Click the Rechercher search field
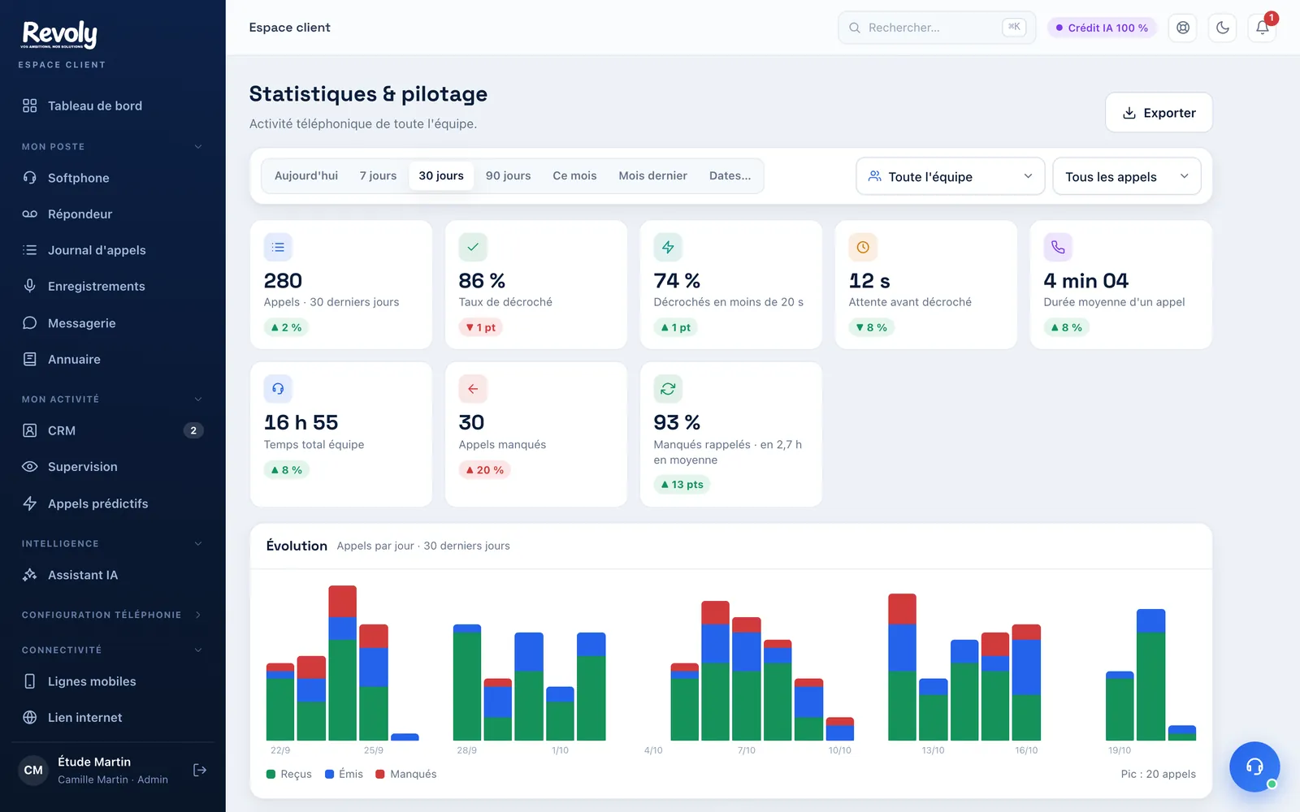This screenshot has width=1300, height=812. (x=937, y=28)
